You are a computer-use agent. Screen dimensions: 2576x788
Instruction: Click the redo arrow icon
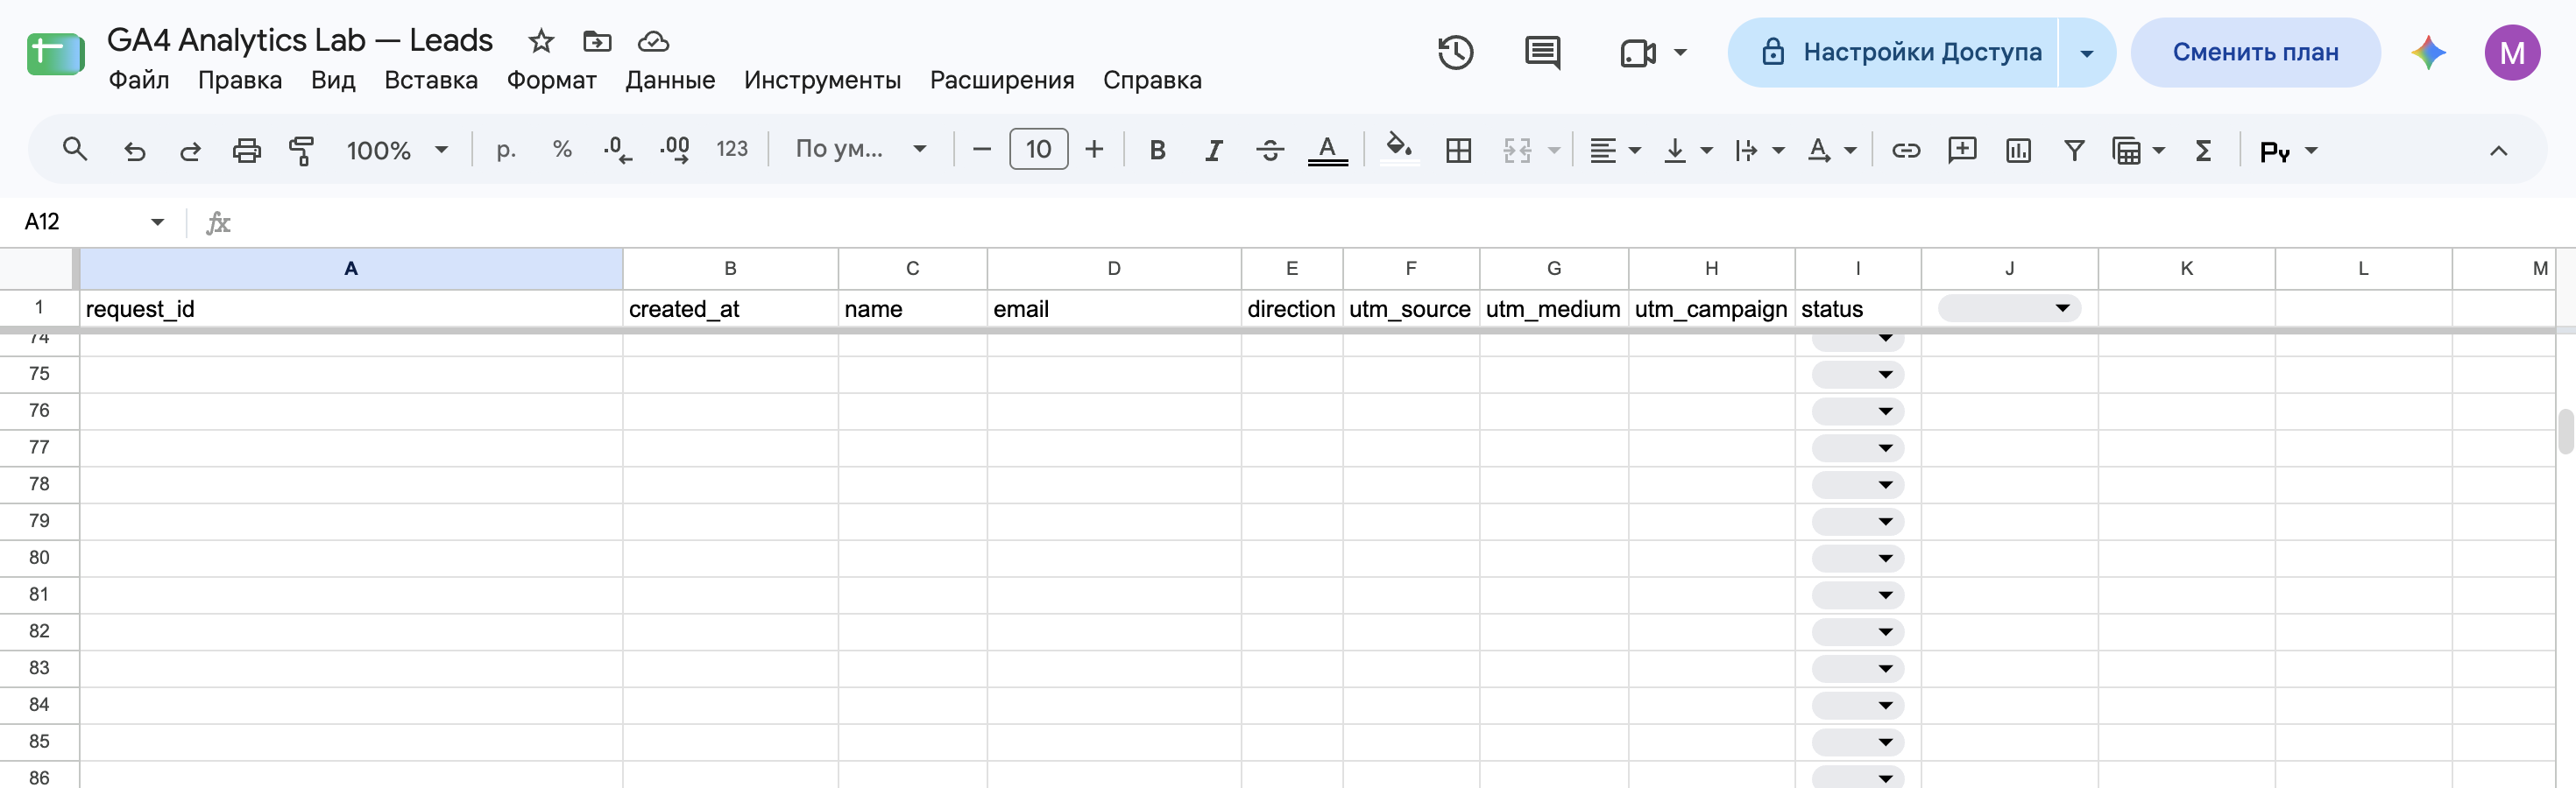190,150
